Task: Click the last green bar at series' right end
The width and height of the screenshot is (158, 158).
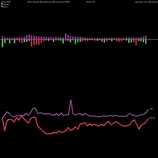Action: [146, 41]
